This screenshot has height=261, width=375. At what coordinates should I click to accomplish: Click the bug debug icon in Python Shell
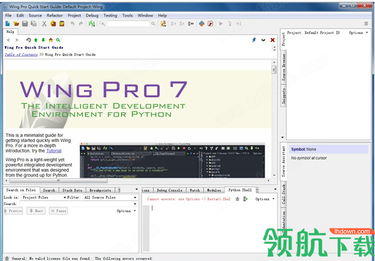[237, 199]
